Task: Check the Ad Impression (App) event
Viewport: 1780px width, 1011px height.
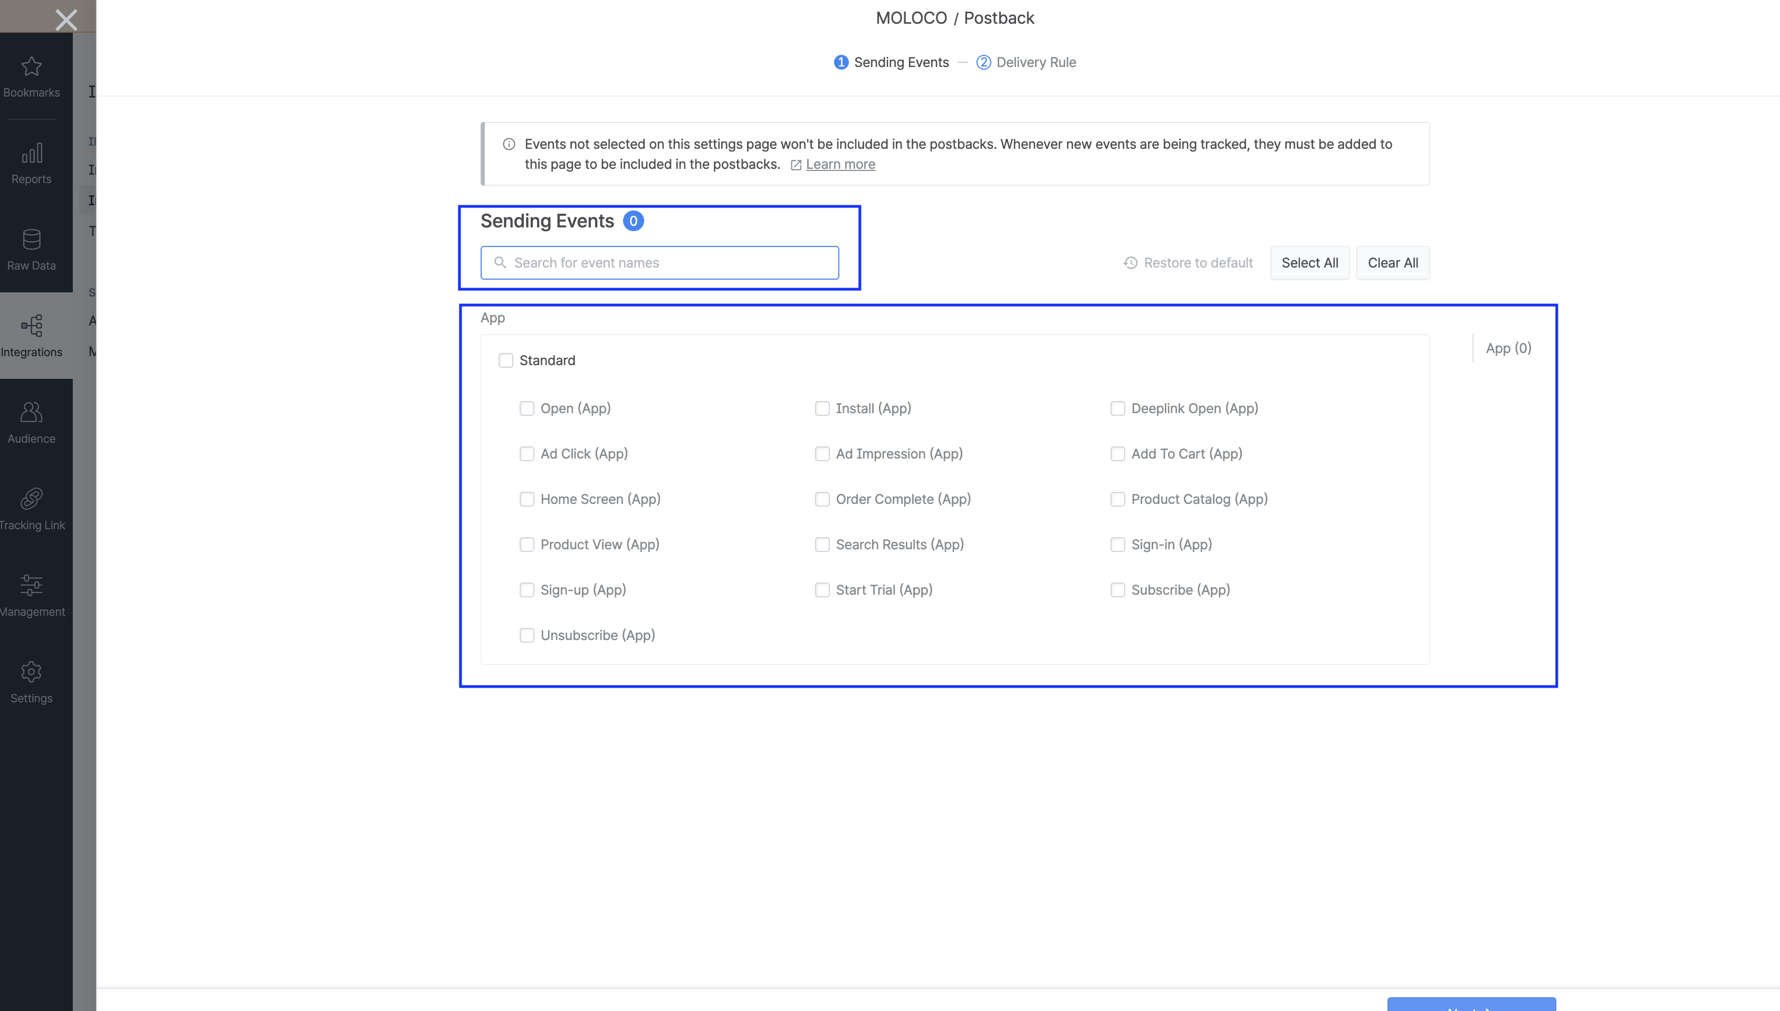Action: coord(822,453)
